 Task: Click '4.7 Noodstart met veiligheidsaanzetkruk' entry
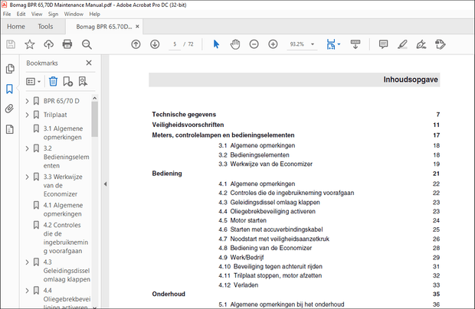coord(274,239)
